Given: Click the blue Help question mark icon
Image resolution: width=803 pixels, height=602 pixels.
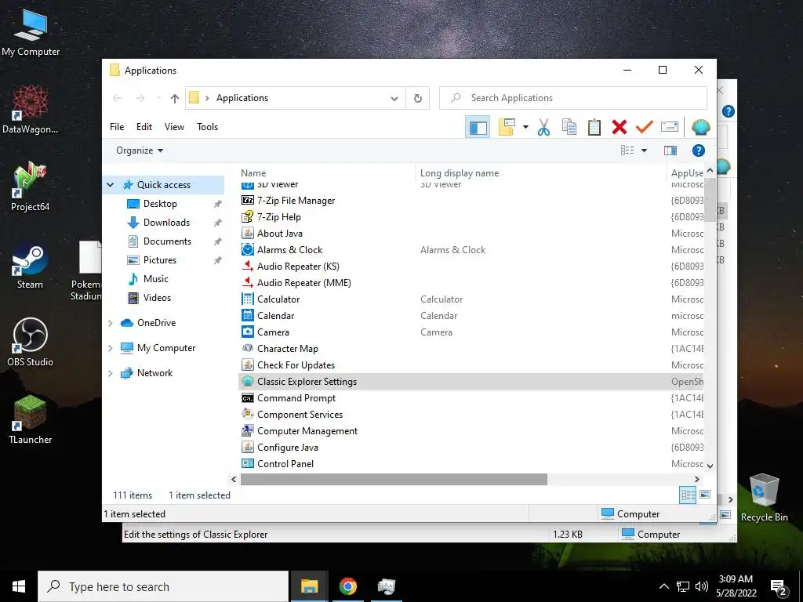Looking at the screenshot, I should coord(698,150).
